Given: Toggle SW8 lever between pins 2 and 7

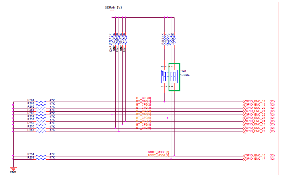Looking at the screenshot, I should [168, 76].
